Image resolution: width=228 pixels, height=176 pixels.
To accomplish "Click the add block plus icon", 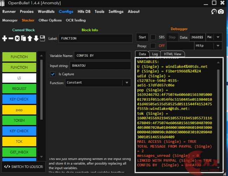I will tap(5, 38).
